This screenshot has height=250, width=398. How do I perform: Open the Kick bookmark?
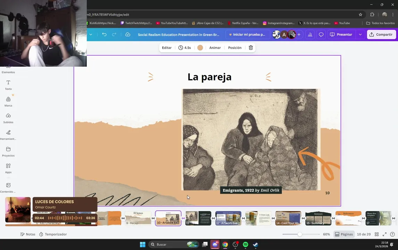(101, 23)
